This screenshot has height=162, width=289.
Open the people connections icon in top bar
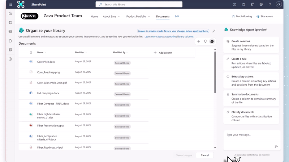pyautogui.click(x=252, y=4)
